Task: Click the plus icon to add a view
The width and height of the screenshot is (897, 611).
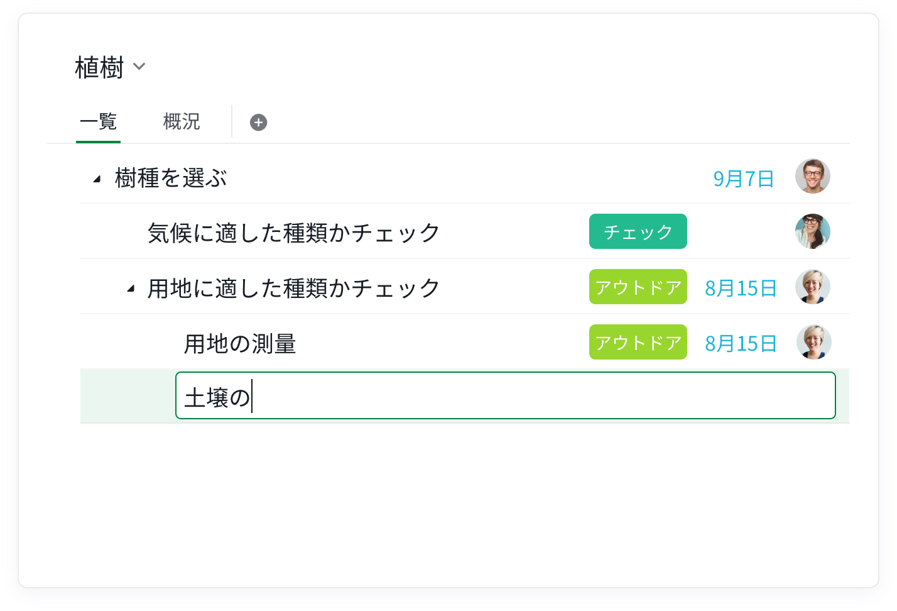Action: [x=258, y=123]
